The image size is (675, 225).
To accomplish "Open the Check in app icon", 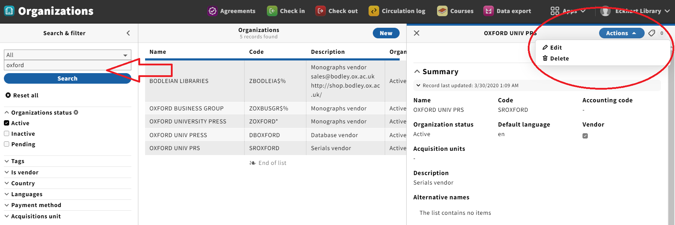I will pyautogui.click(x=272, y=11).
